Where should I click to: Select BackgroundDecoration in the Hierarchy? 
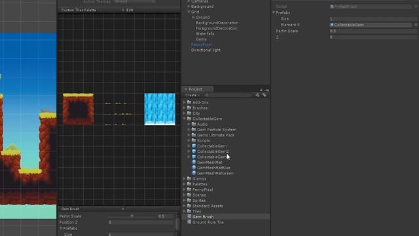tap(217, 23)
